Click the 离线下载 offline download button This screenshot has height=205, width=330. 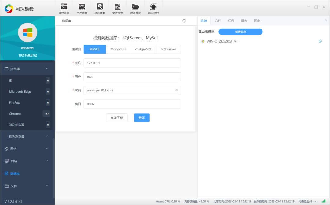tap(117, 118)
